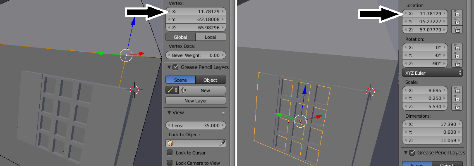Screen dimensions: 474x166
Task: Click the Lens 35.000 field
Action: pos(196,125)
